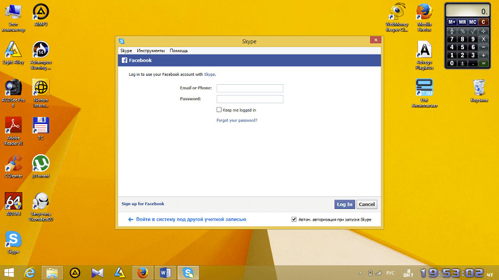
Task: Select the Etxt Антиплагиат desktop icon
Action: pyautogui.click(x=424, y=93)
